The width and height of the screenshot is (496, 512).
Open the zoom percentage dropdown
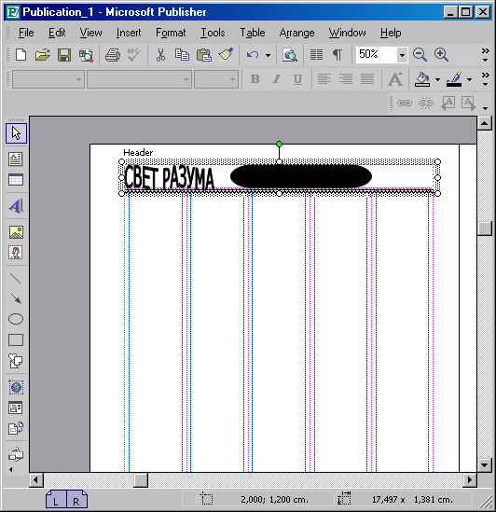click(x=402, y=55)
